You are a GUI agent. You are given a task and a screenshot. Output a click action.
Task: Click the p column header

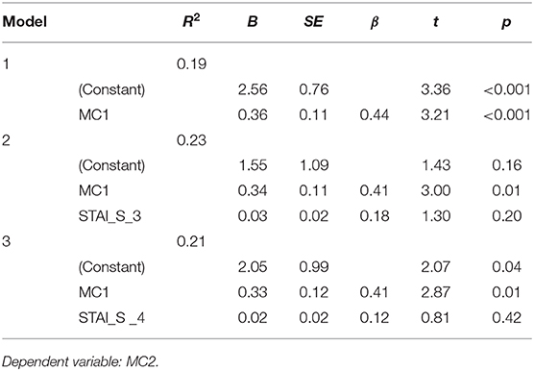pos(506,23)
